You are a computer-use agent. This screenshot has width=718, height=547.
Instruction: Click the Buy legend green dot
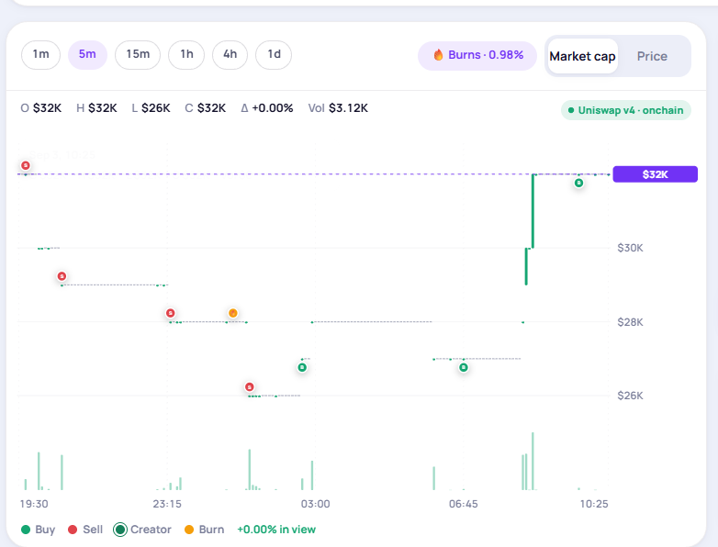(x=26, y=530)
